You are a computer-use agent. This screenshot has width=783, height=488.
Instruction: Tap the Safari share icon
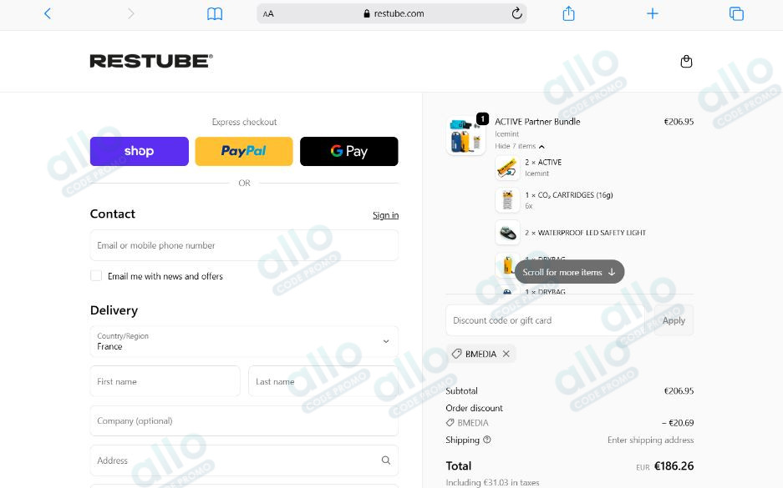tap(568, 13)
